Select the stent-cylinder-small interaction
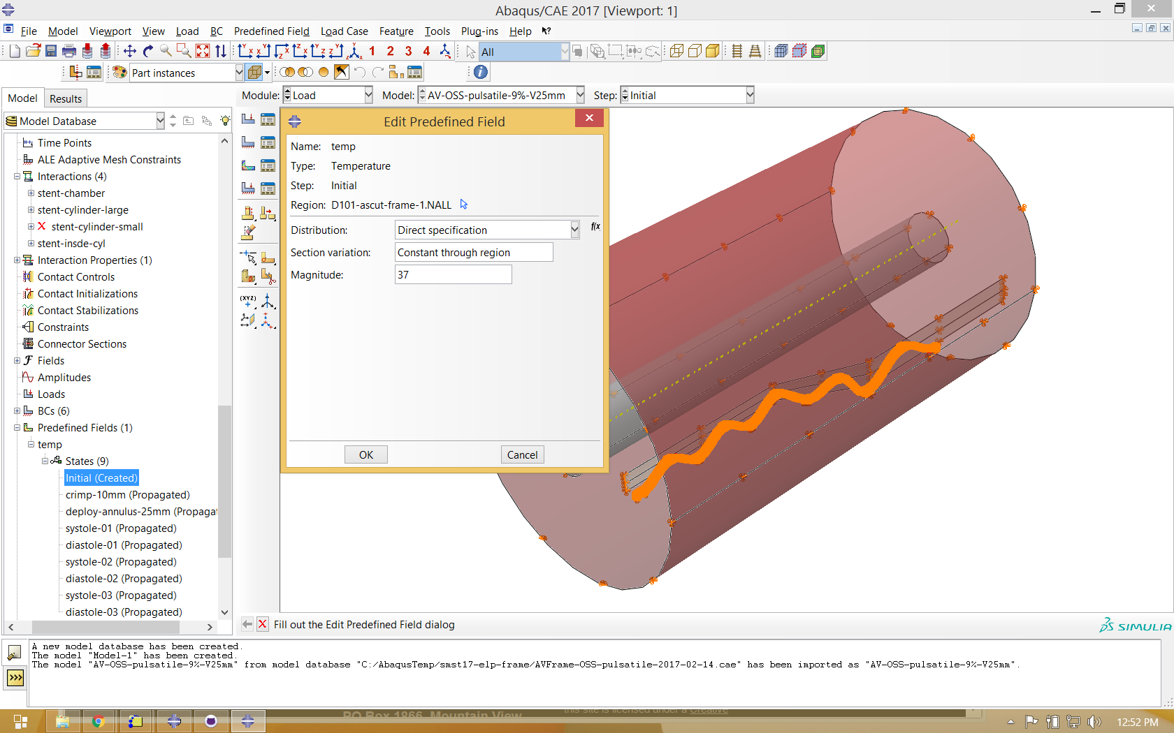1174x733 pixels. click(97, 227)
